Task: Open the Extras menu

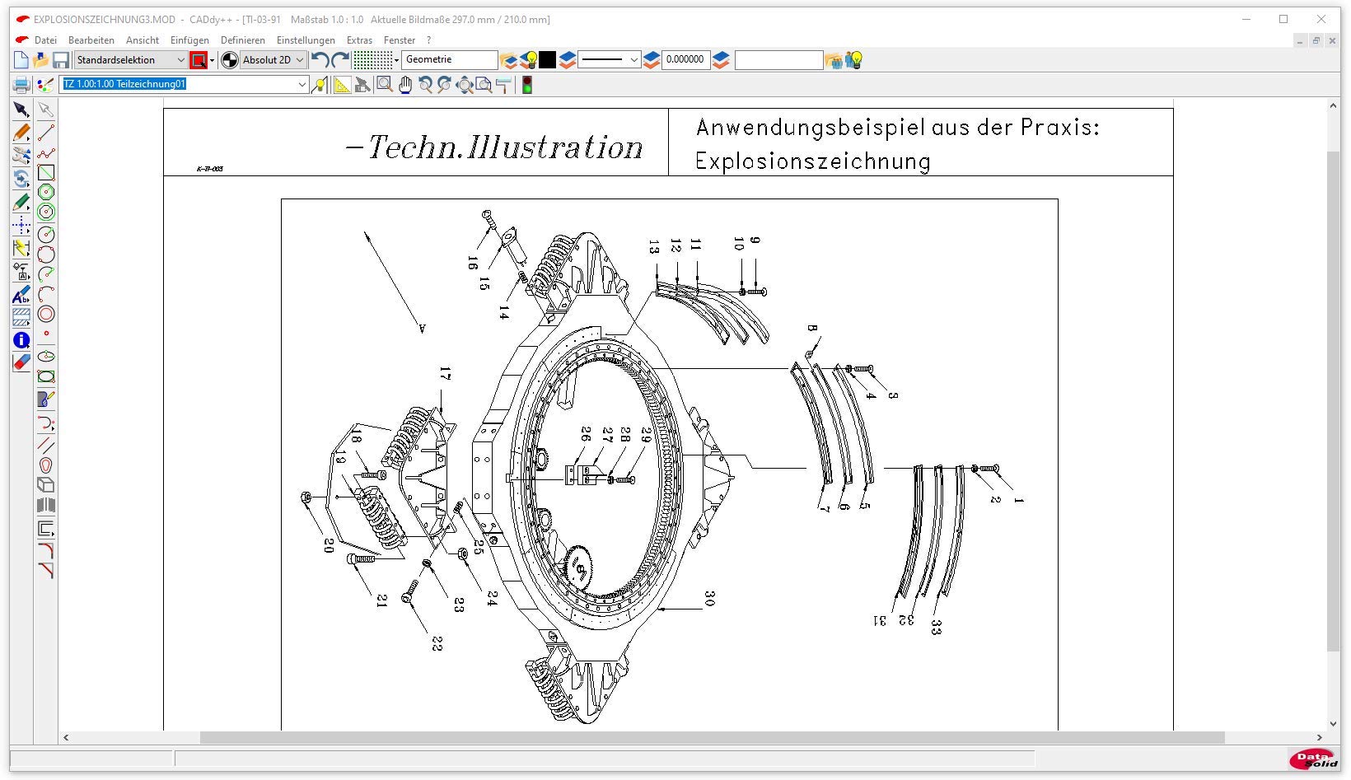Action: [359, 40]
